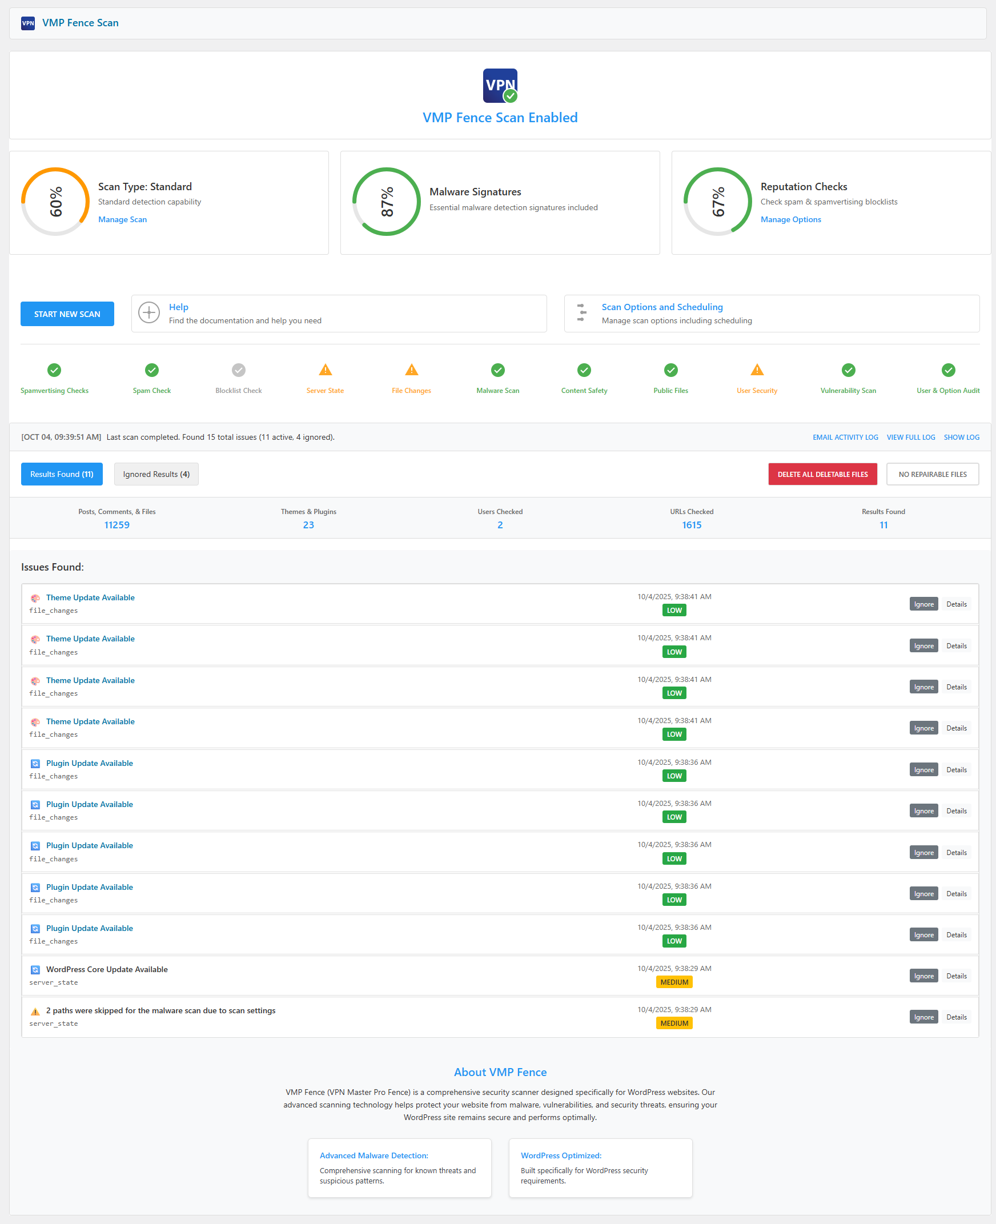Click the Content Safety status icon
This screenshot has height=1224, width=996.
[584, 370]
